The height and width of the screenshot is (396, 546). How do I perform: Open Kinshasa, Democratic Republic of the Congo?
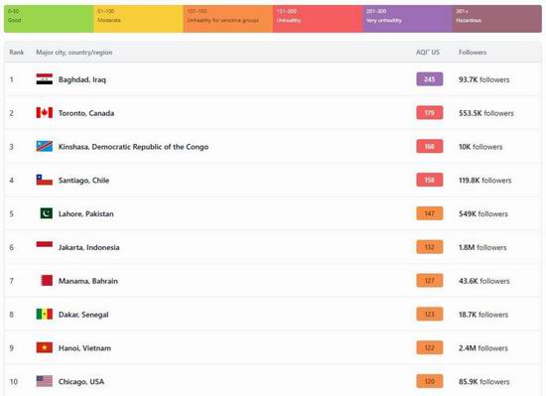pyautogui.click(x=133, y=147)
